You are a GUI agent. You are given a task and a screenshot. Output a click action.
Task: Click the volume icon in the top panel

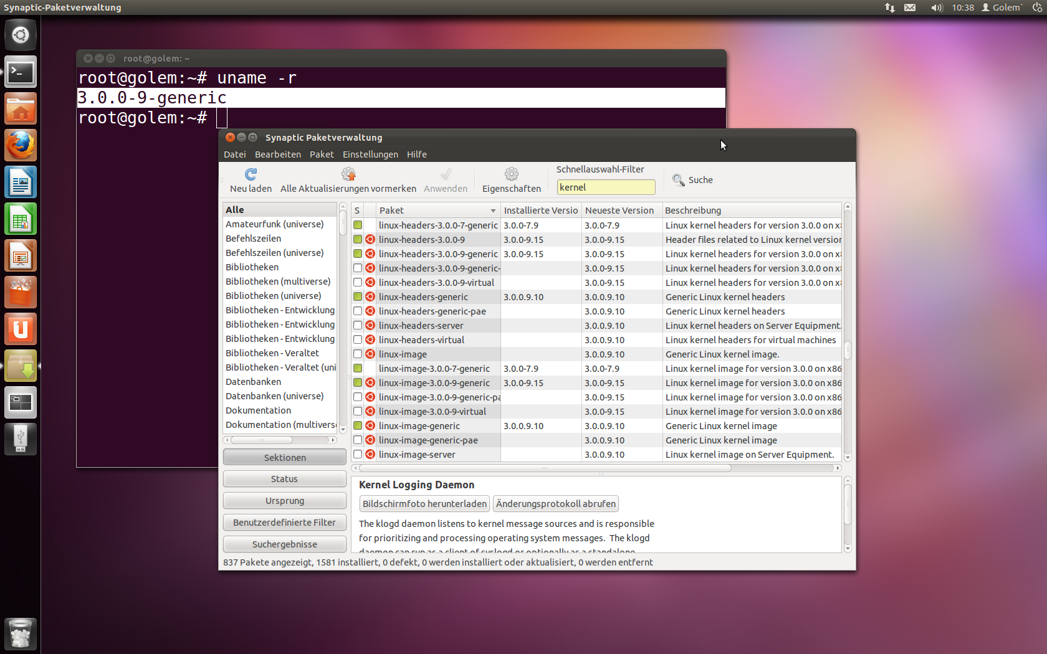(x=936, y=7)
